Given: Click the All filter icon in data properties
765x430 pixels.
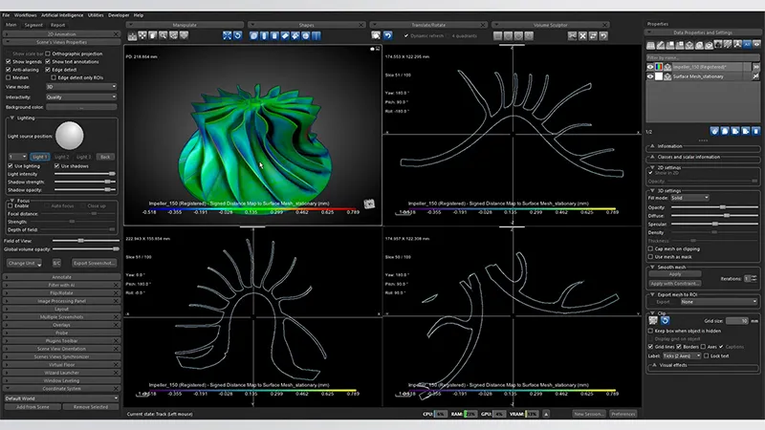Looking at the screenshot, I should coord(747,45).
